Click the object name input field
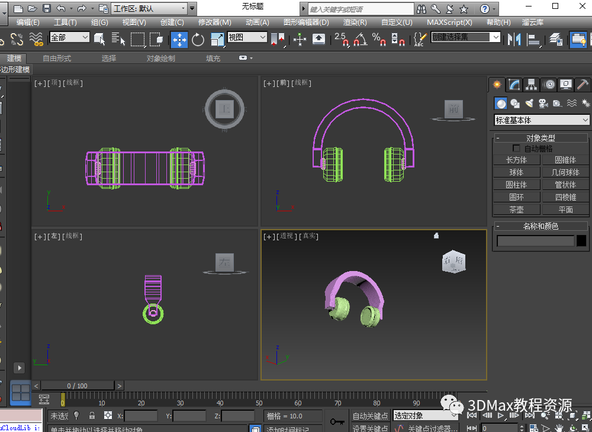Image resolution: width=592 pixels, height=432 pixels. pos(535,241)
